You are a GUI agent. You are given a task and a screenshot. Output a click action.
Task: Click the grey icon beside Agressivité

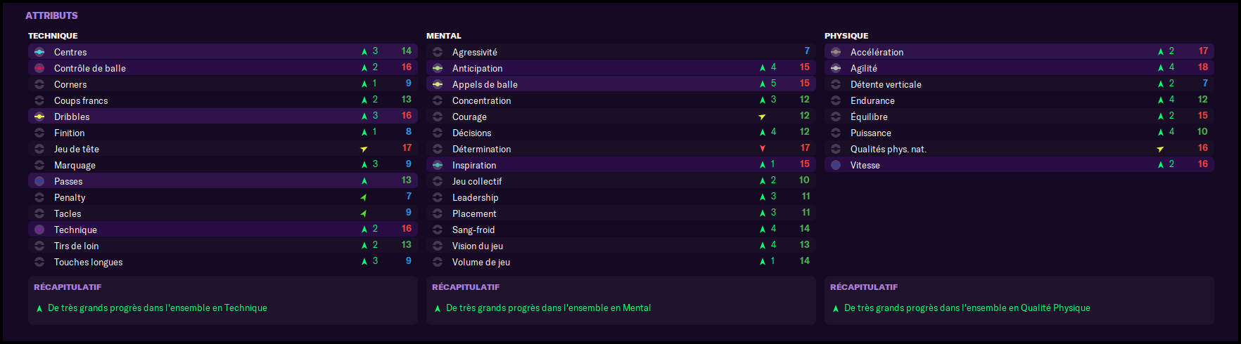coord(438,52)
